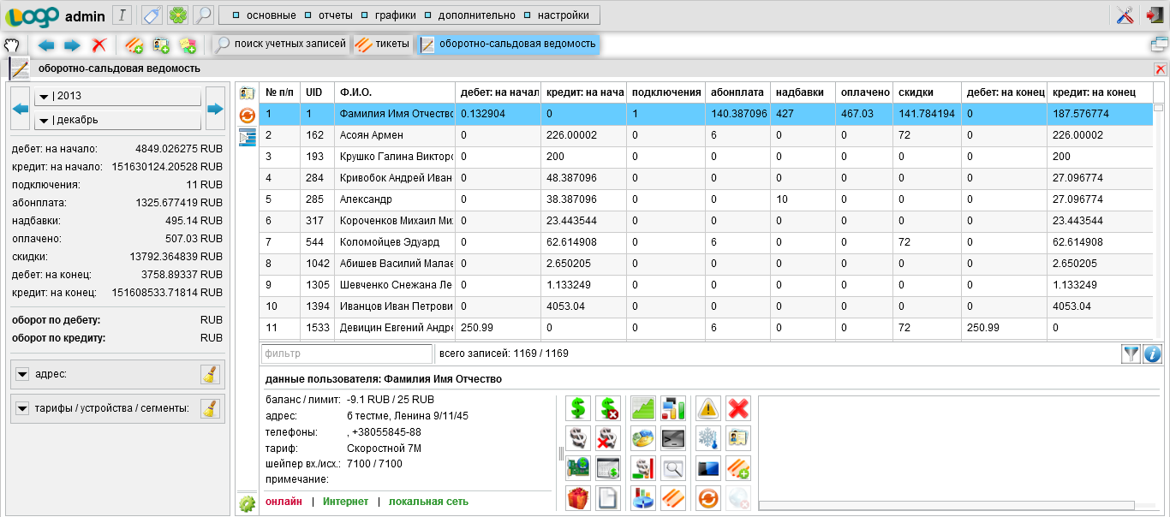Switch to the тикеты tab
The height and width of the screenshot is (517, 1170).
[x=383, y=45]
